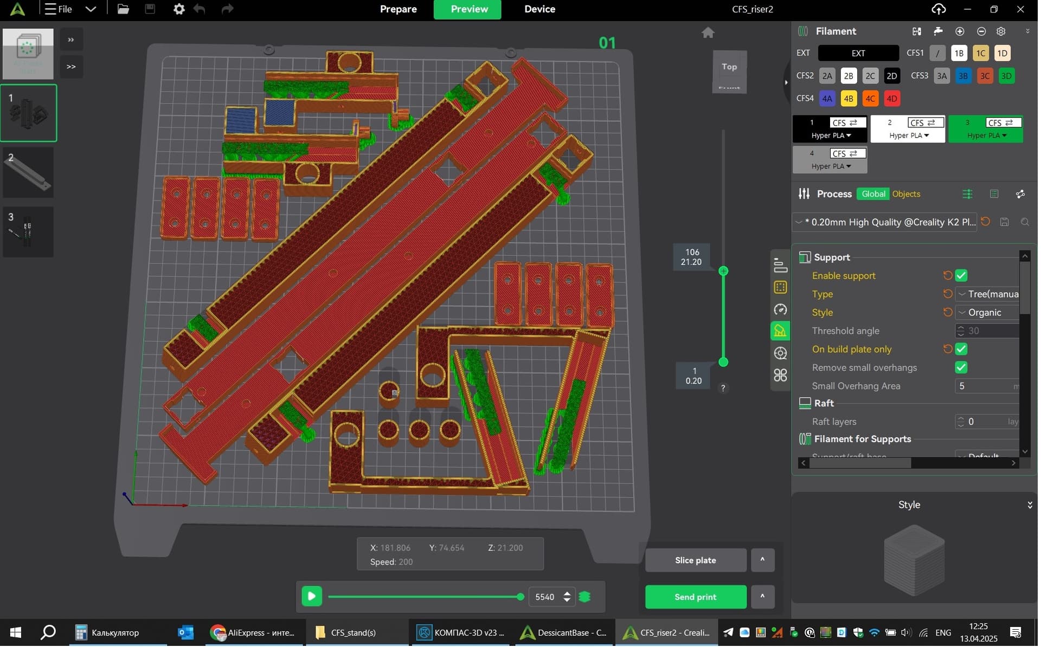Image resolution: width=1041 pixels, height=647 pixels.
Task: Click the Send print button
Action: pos(696,597)
